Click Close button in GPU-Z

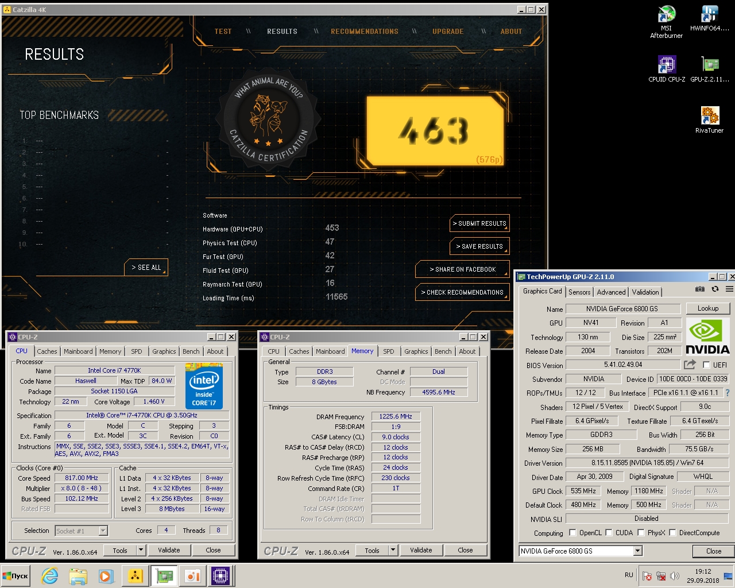click(714, 551)
